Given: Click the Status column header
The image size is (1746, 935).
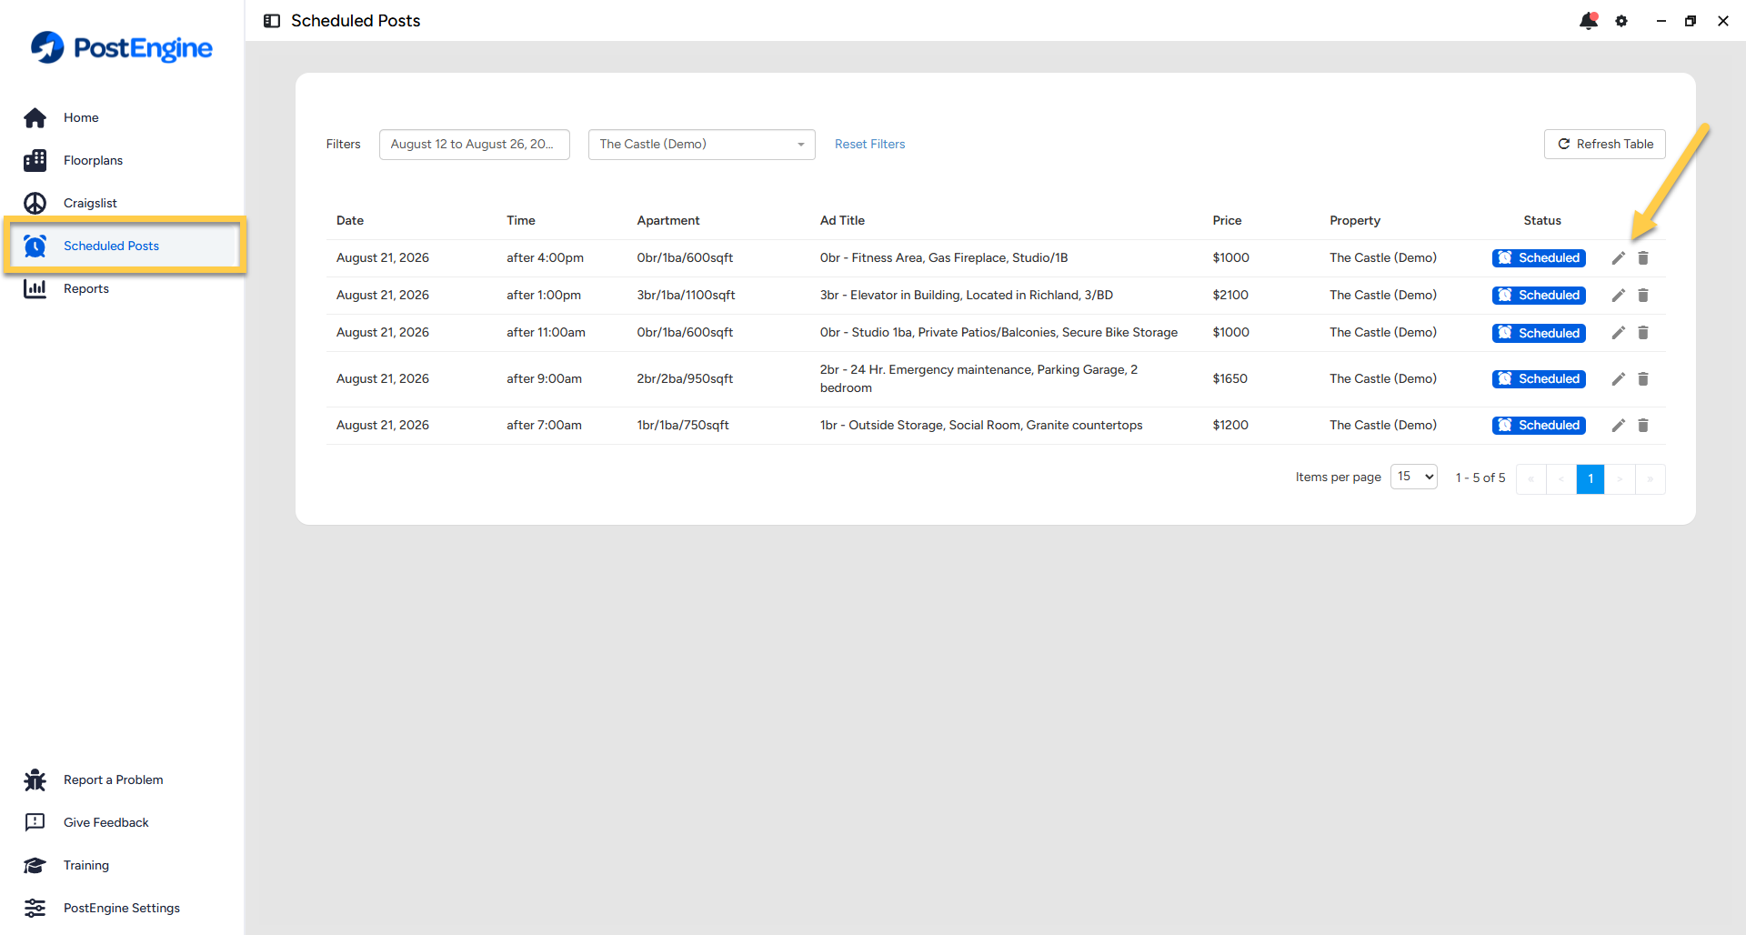Looking at the screenshot, I should (x=1542, y=220).
